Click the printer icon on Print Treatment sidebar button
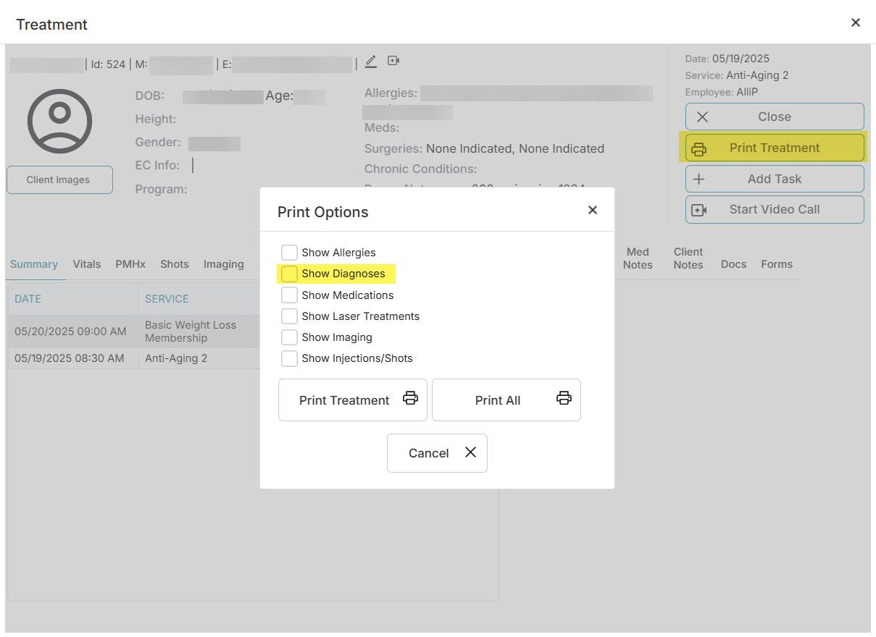876x637 pixels. point(699,148)
